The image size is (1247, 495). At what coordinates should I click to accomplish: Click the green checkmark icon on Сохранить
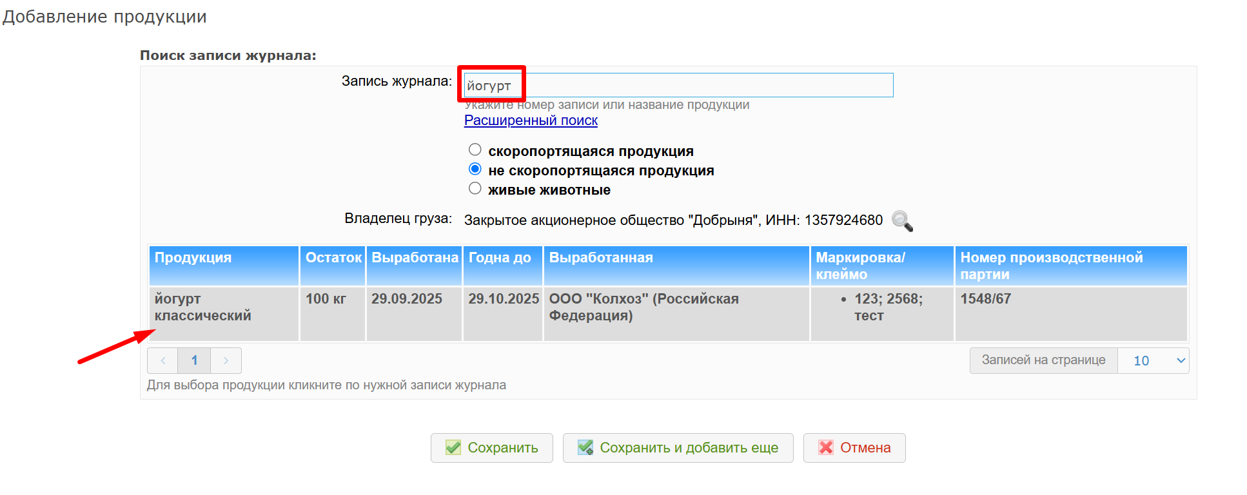[x=453, y=448]
